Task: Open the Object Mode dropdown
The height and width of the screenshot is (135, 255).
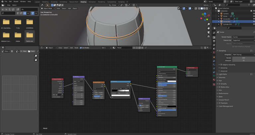Action: (48, 8)
